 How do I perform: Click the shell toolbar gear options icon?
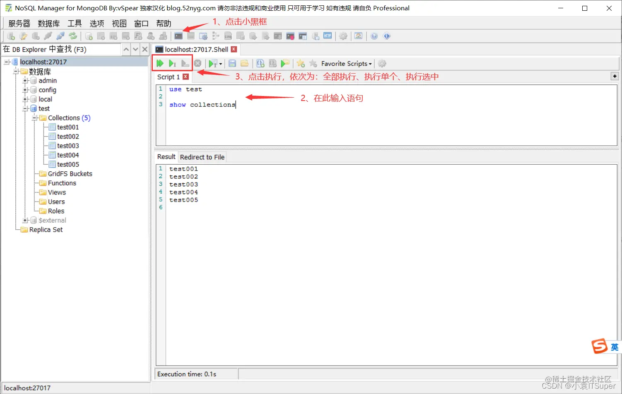pos(382,63)
